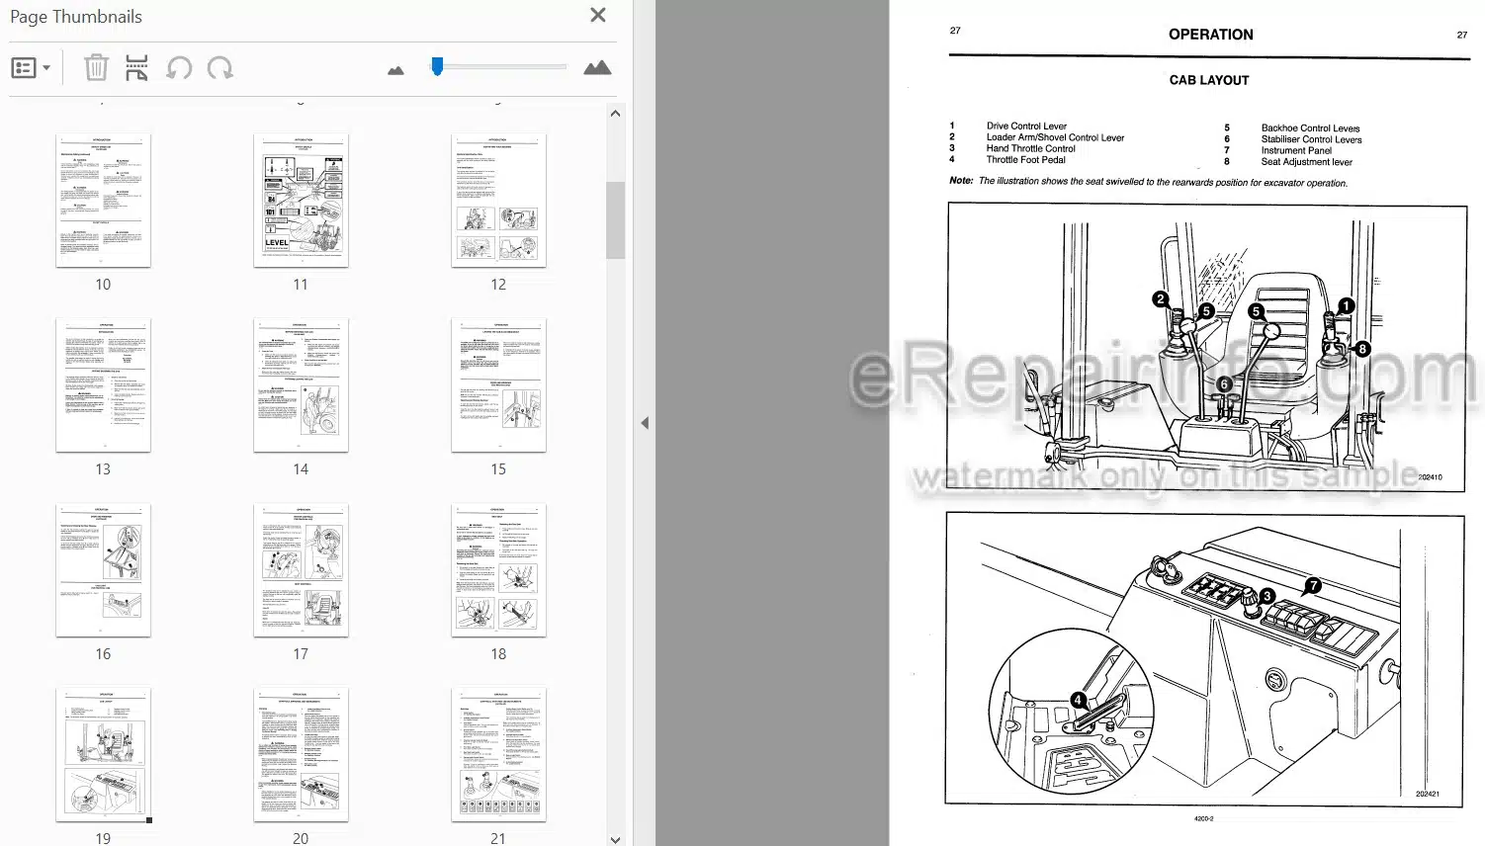1485x846 pixels.
Task: Click the insert page break icon
Action: click(136, 68)
